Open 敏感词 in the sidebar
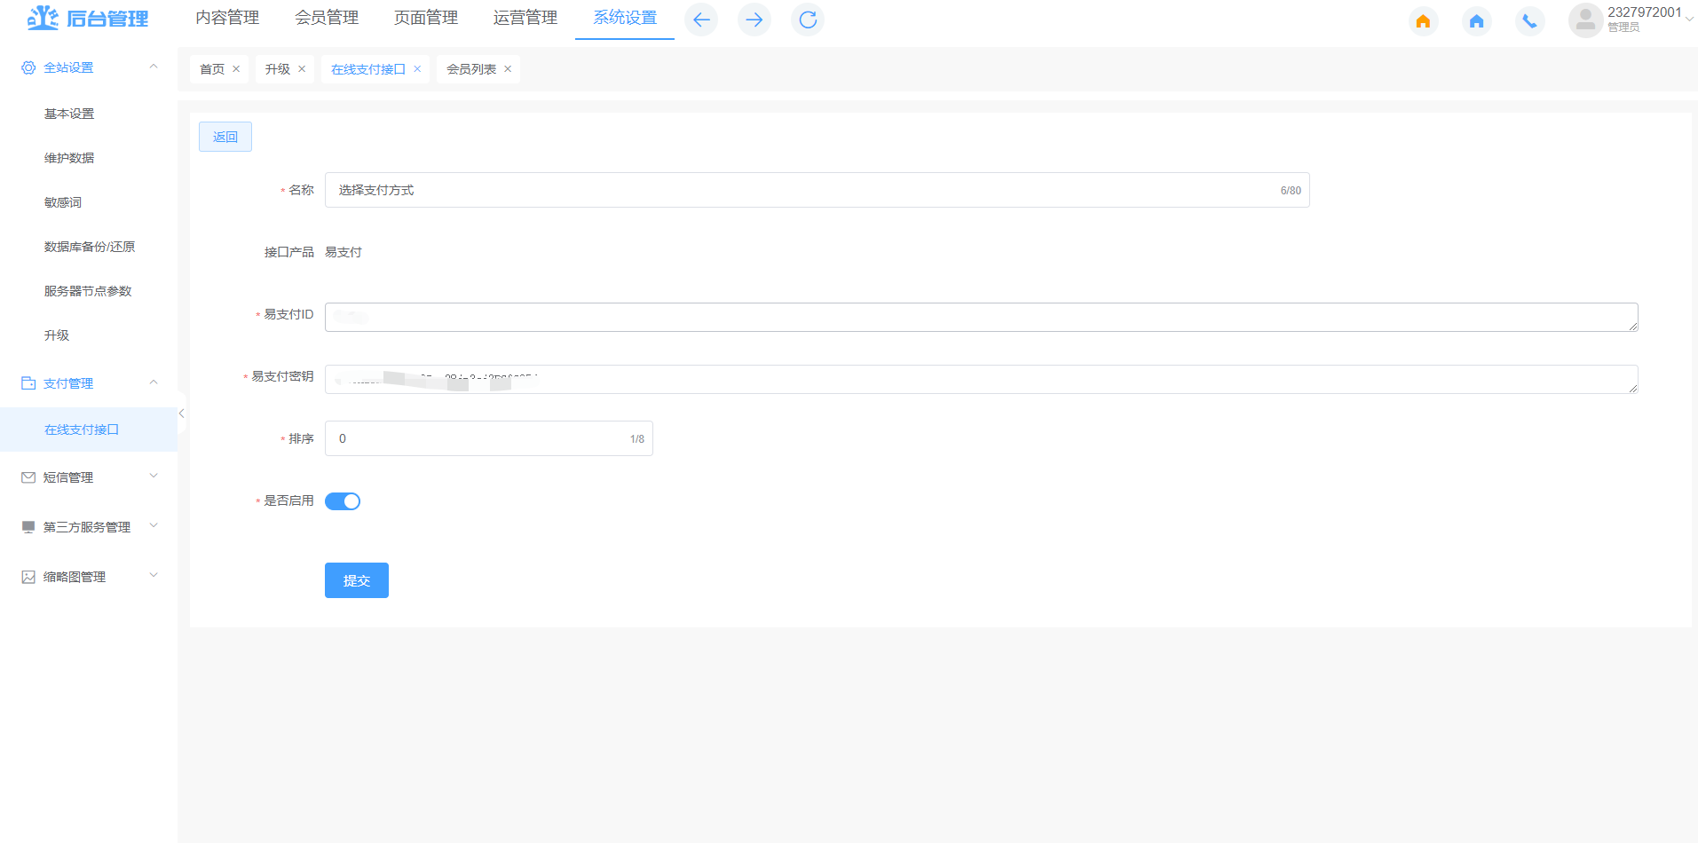This screenshot has width=1698, height=843. tap(63, 202)
